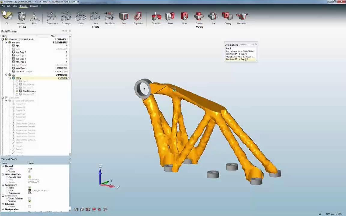This screenshot has height=216, width=346.
Task: Open the File menu
Action: (3, 6)
